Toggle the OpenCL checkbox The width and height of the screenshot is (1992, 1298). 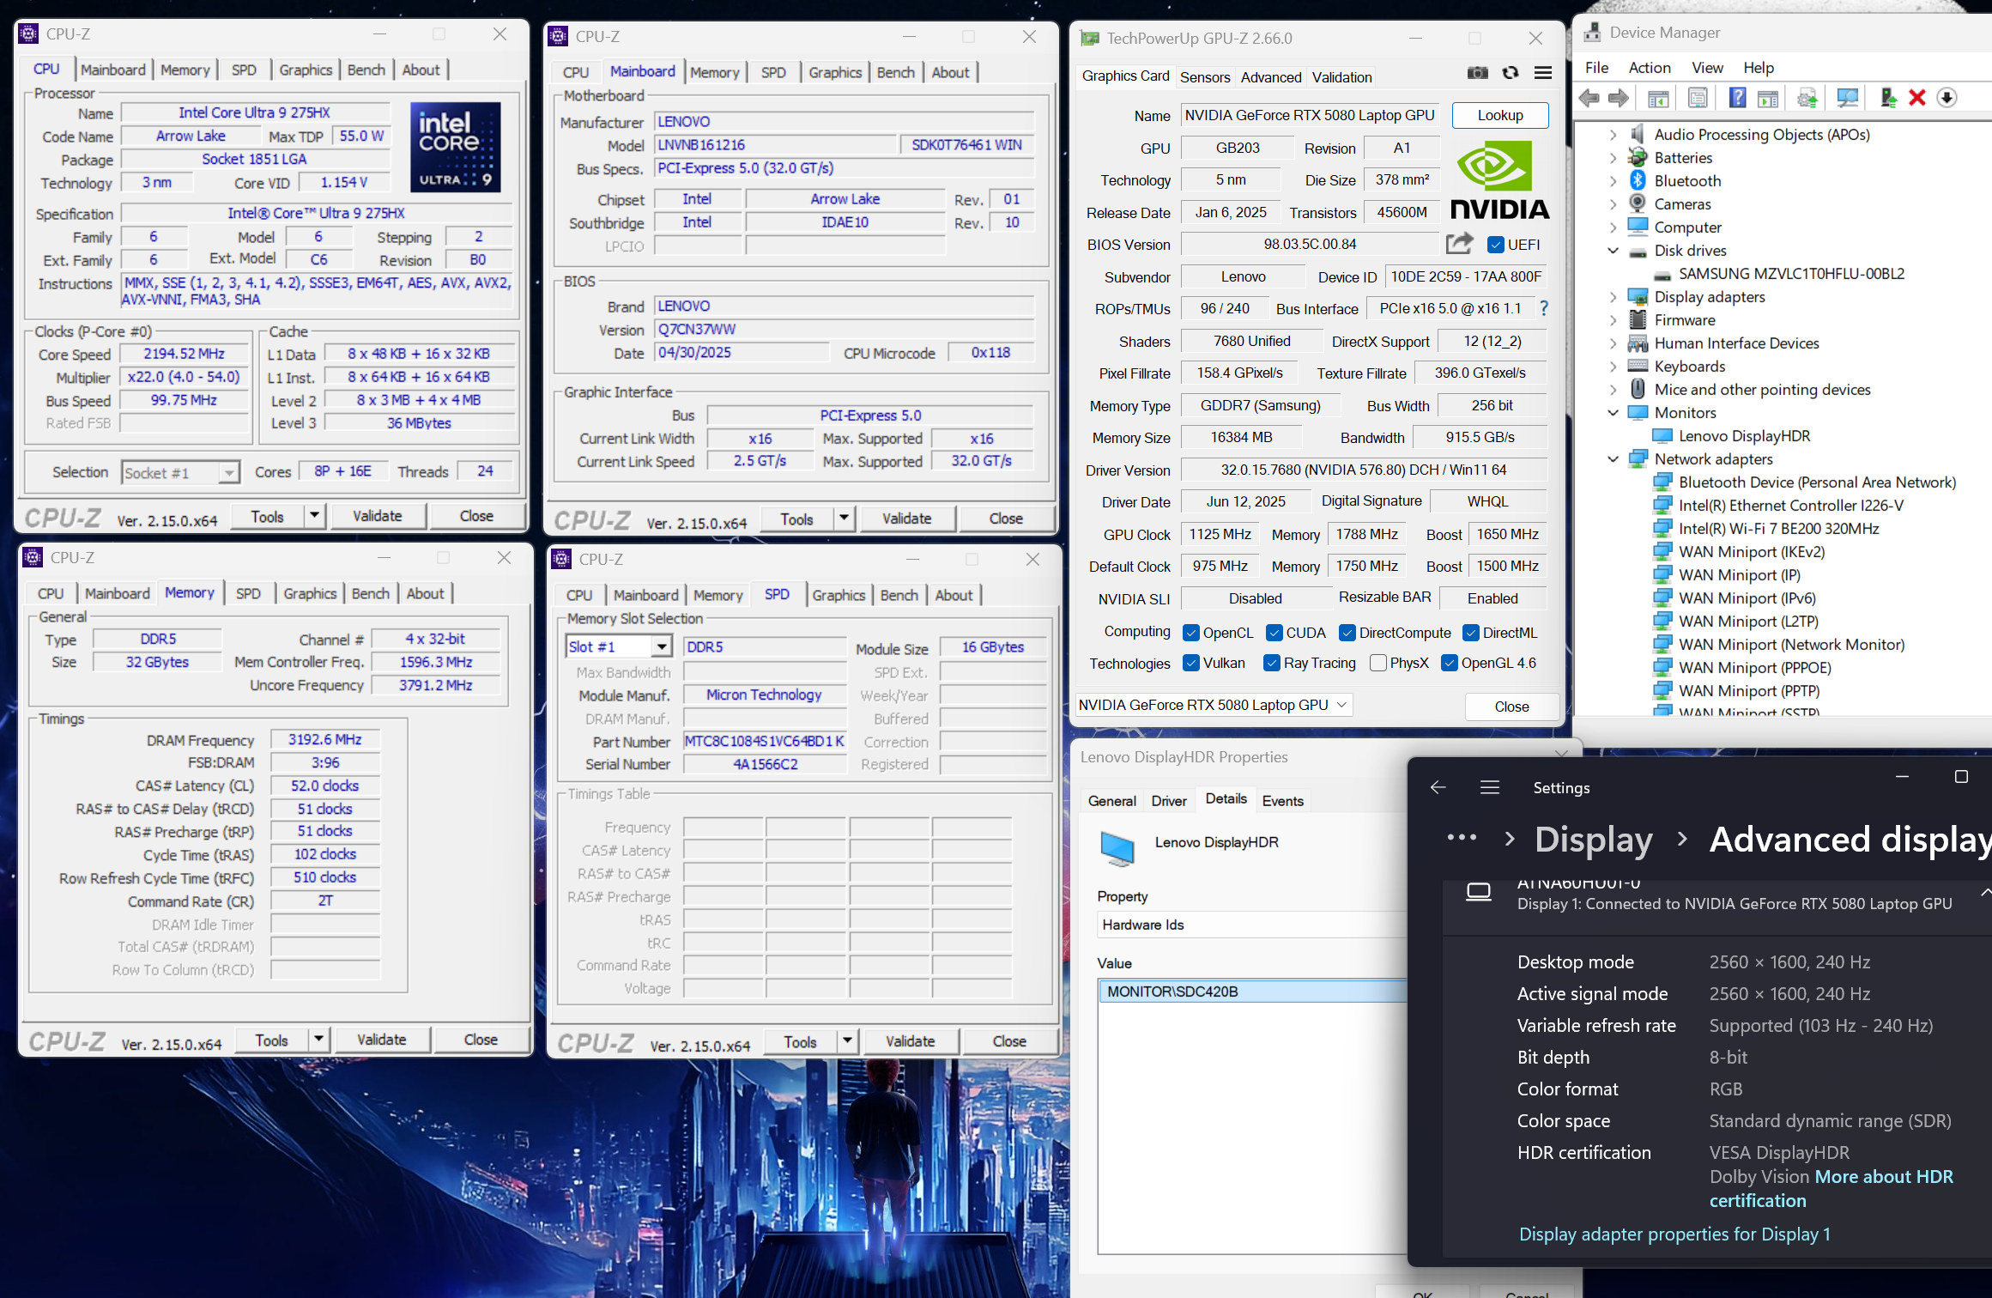(1190, 633)
